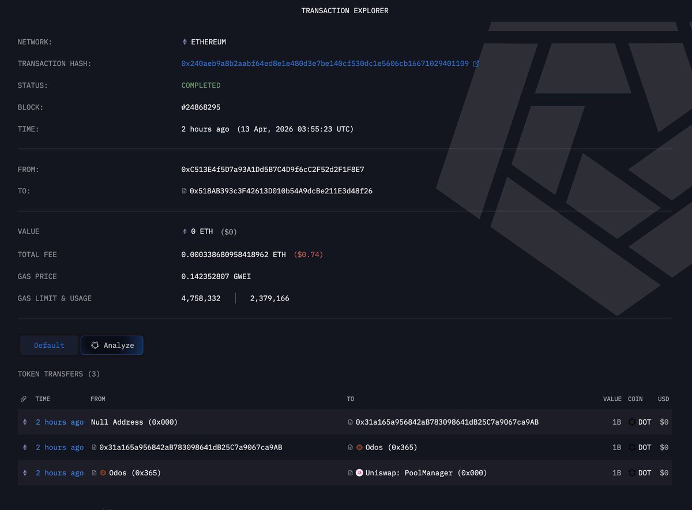
Task: Open the FROM address 0xC513E4f5…
Action: click(x=273, y=170)
